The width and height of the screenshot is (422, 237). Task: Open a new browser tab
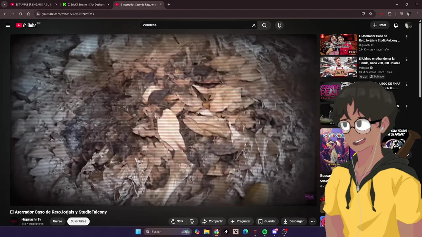tap(169, 5)
